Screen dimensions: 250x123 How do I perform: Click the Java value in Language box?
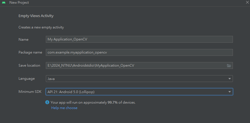coord(51,79)
